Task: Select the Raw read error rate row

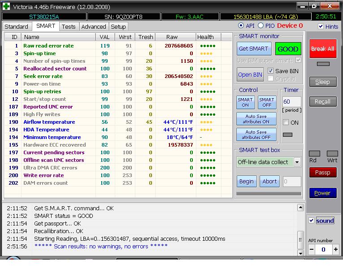Action: click(118, 46)
